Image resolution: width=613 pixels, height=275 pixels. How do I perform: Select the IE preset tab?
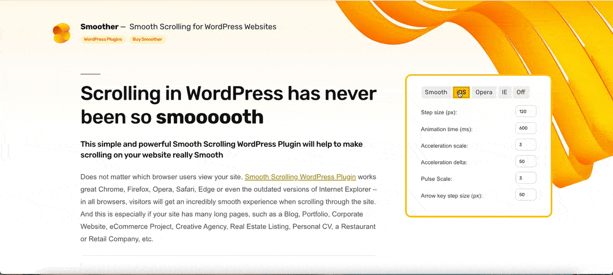[x=505, y=92]
